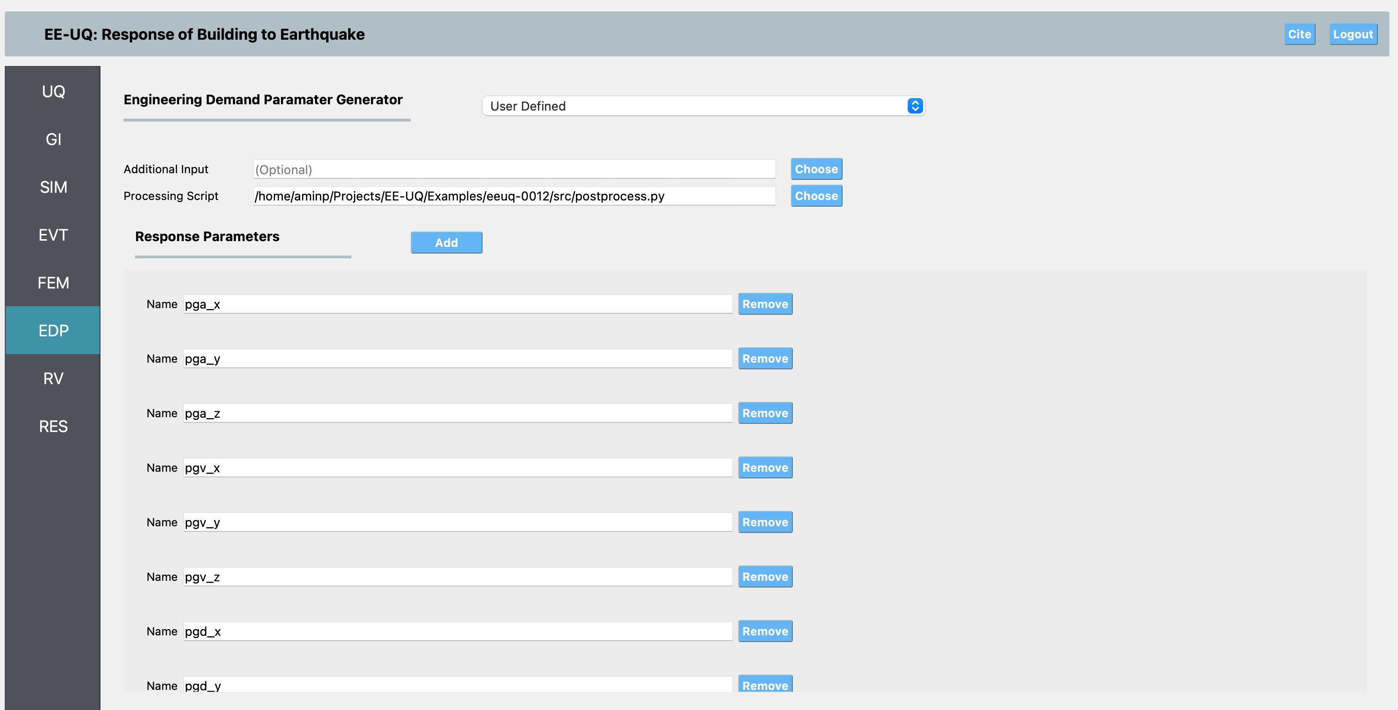The height and width of the screenshot is (710, 1398).
Task: Open the RES results tab
Action: 53,426
